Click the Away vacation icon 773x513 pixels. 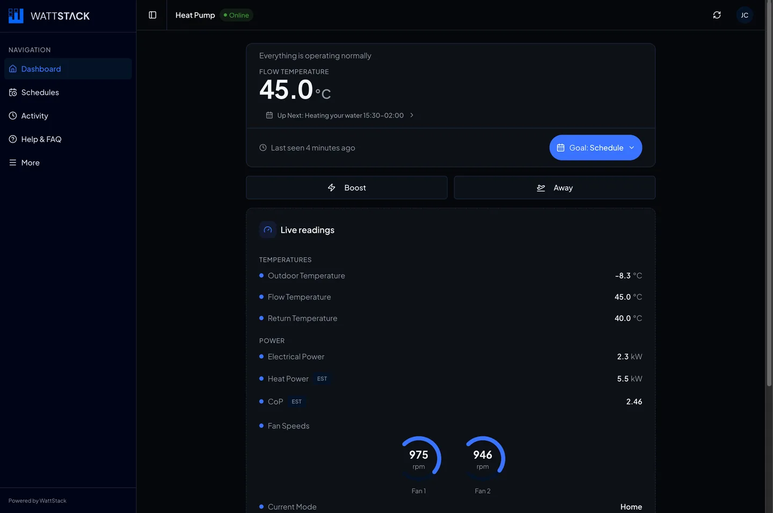click(541, 188)
